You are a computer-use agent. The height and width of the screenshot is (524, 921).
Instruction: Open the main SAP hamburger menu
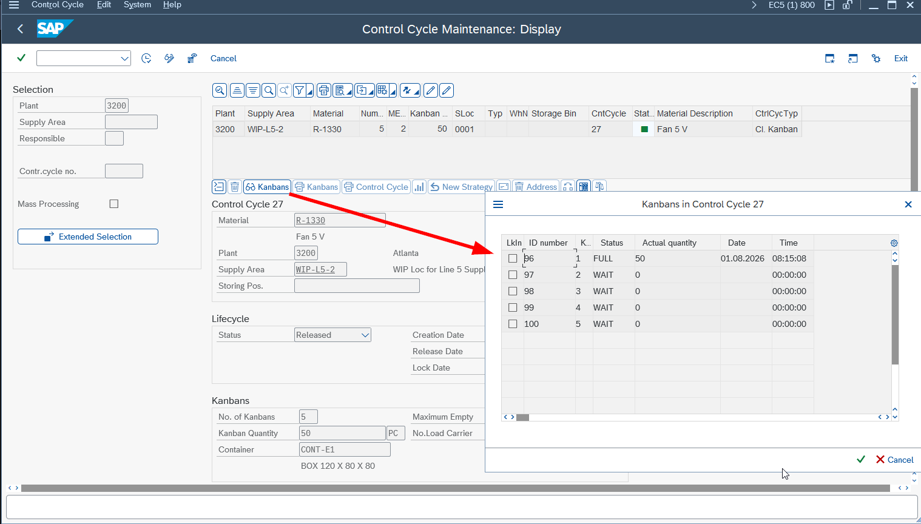pyautogui.click(x=14, y=5)
